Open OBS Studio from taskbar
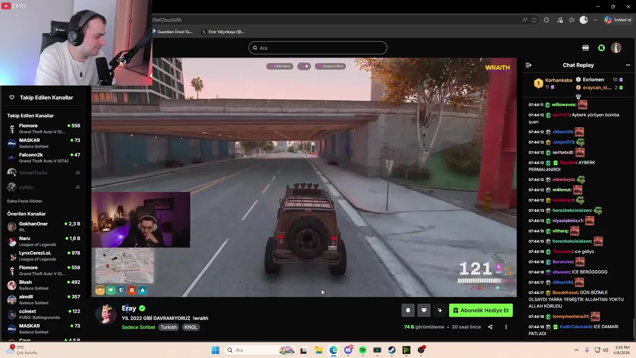 [421, 350]
